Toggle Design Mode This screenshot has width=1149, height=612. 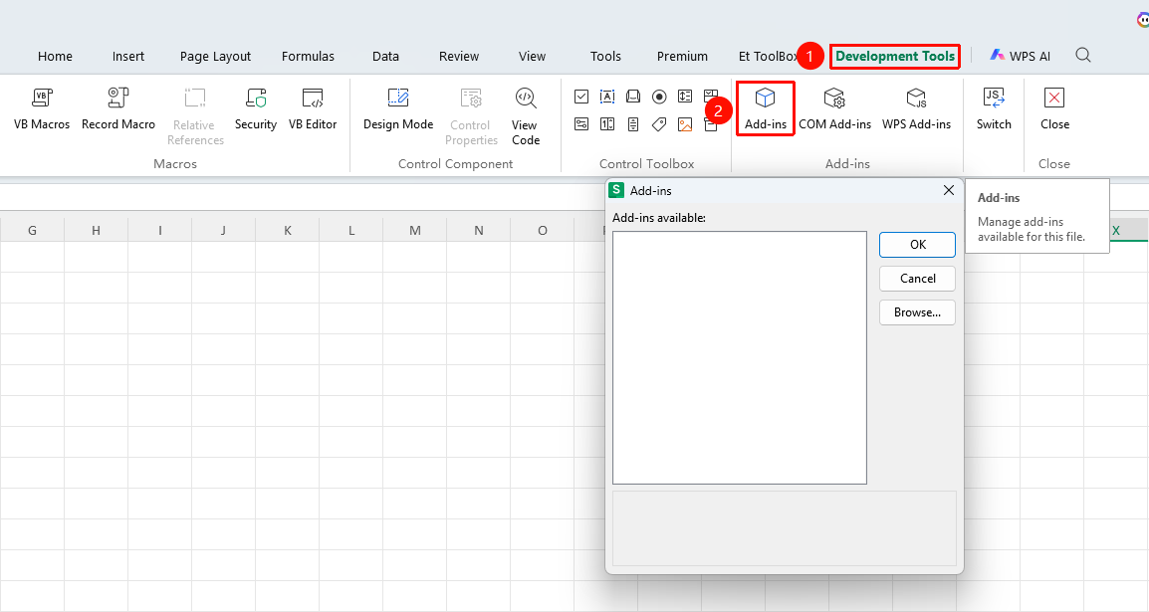398,108
